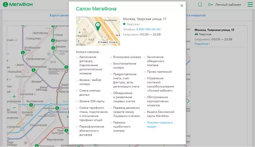The image size is (255, 147).
Task: Open Подробнее link in sidebar
Action: [202, 44]
